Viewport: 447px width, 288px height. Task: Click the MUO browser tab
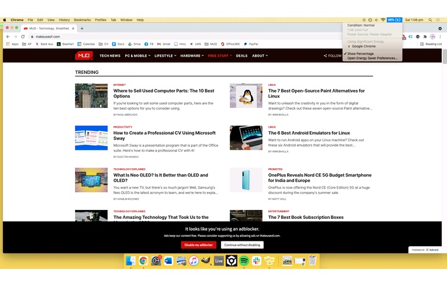49,29
